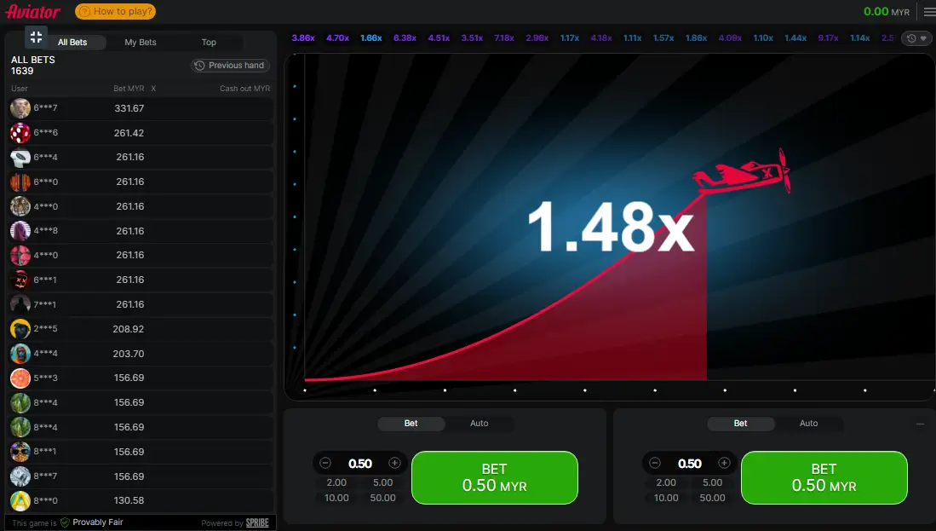Open the 3.86x round result details

click(303, 38)
